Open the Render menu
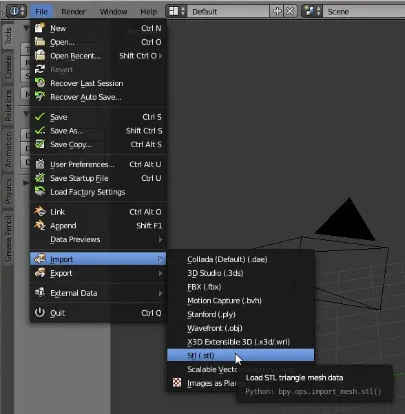405x414 pixels. coord(73,12)
